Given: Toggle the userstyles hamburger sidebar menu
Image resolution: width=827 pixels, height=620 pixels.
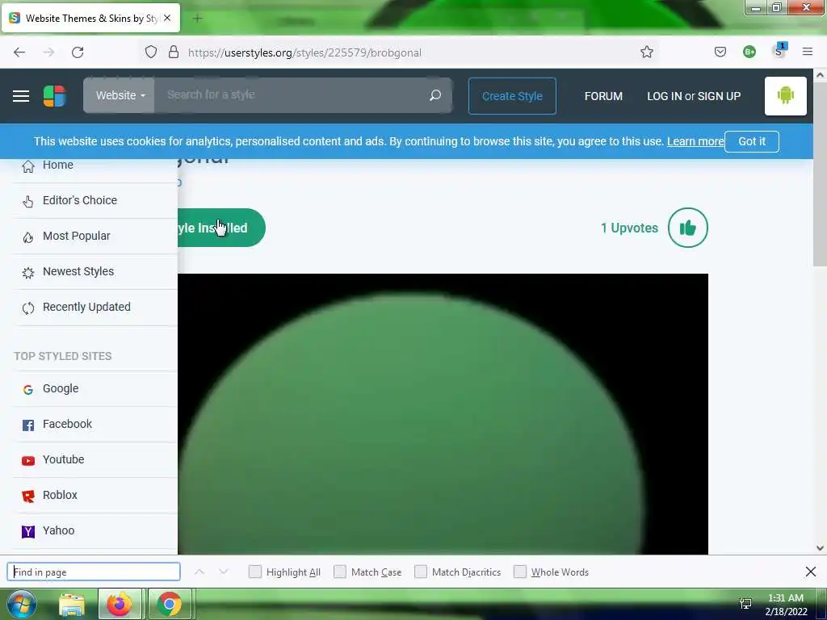Looking at the screenshot, I should click(20, 96).
